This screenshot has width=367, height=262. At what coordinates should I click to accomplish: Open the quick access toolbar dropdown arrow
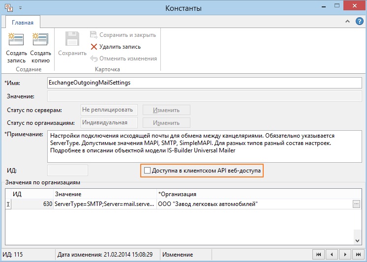(x=20, y=8)
